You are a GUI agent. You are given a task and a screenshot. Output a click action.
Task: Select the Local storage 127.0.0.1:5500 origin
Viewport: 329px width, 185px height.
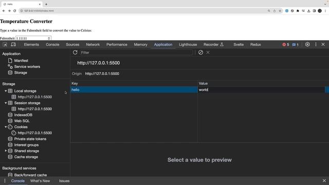[34, 97]
